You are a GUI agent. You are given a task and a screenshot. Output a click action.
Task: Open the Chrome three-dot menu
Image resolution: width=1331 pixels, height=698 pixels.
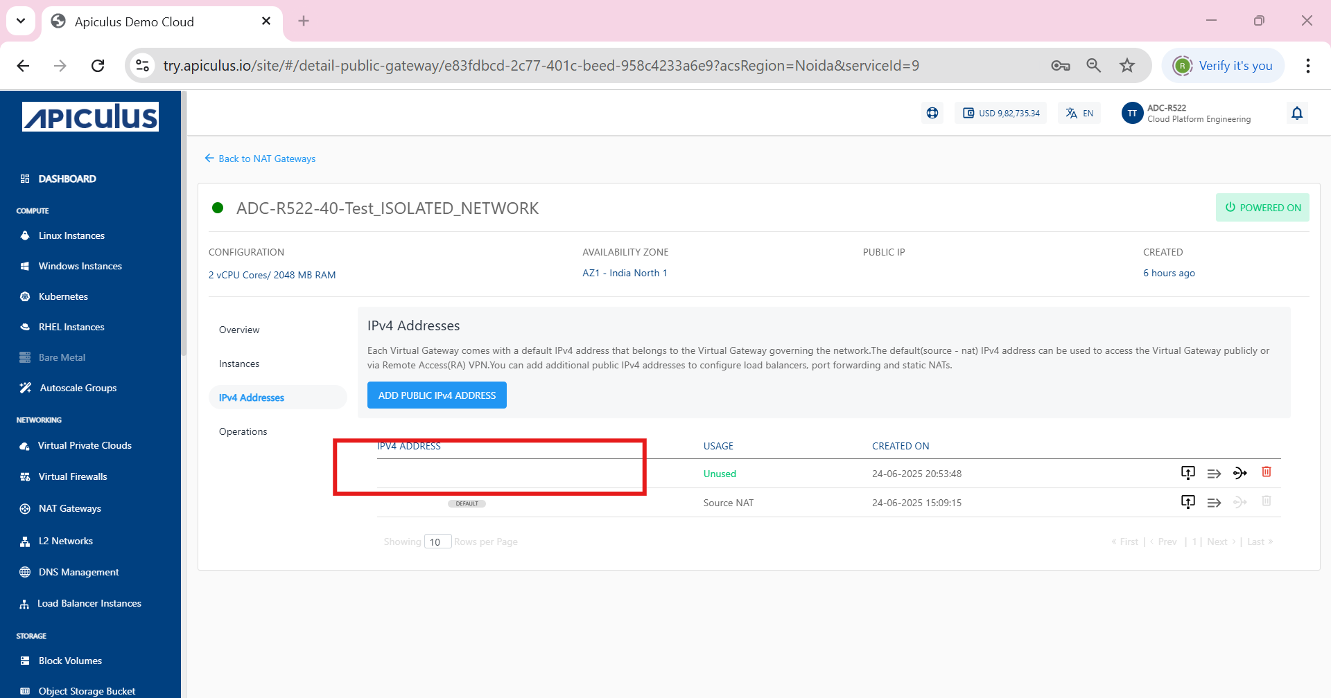point(1307,65)
